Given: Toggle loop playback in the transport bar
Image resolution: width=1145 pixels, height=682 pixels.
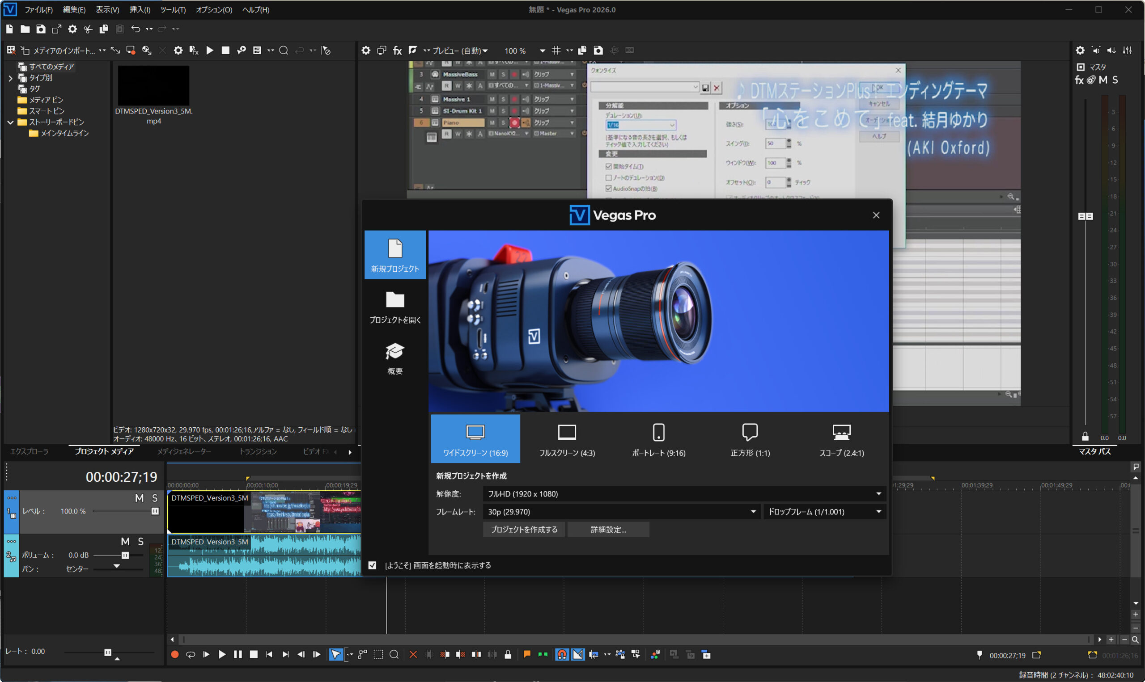Looking at the screenshot, I should point(191,654).
